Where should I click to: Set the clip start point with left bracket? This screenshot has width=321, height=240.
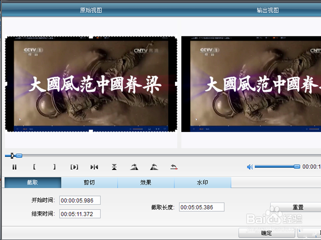coord(34,167)
